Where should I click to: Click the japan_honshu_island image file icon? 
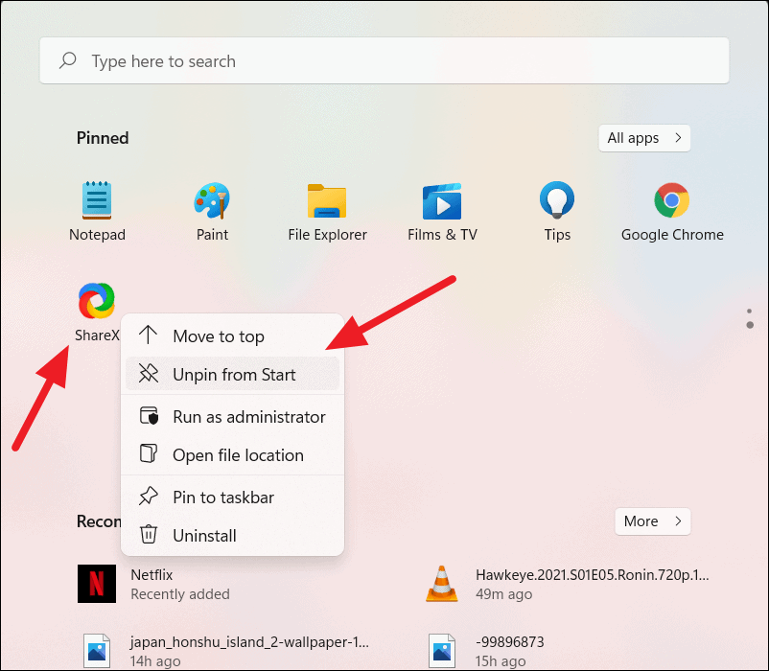[x=97, y=651]
